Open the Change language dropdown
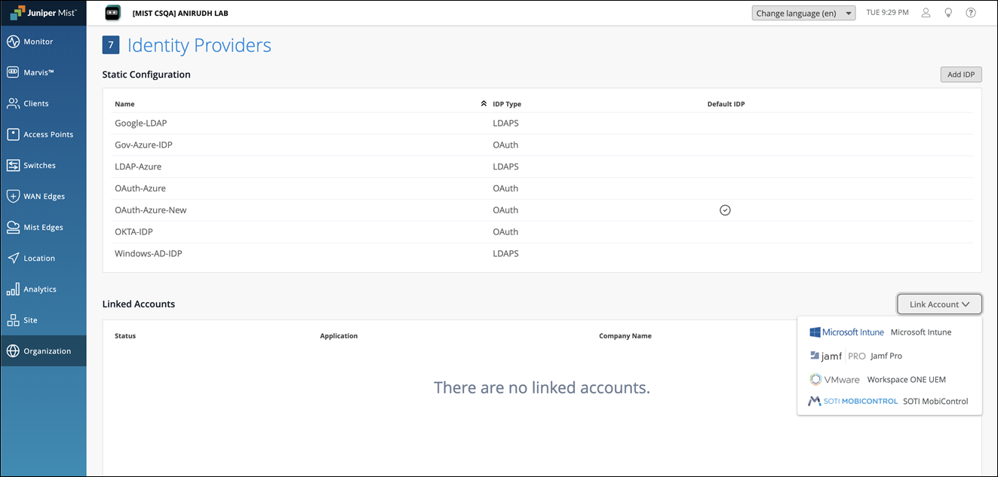 click(x=803, y=13)
